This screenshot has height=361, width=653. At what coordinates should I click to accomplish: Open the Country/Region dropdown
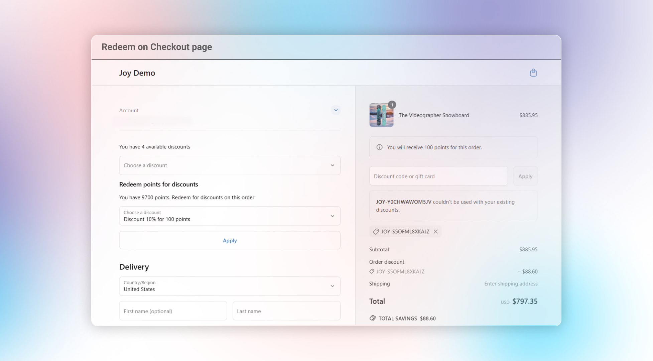point(230,286)
